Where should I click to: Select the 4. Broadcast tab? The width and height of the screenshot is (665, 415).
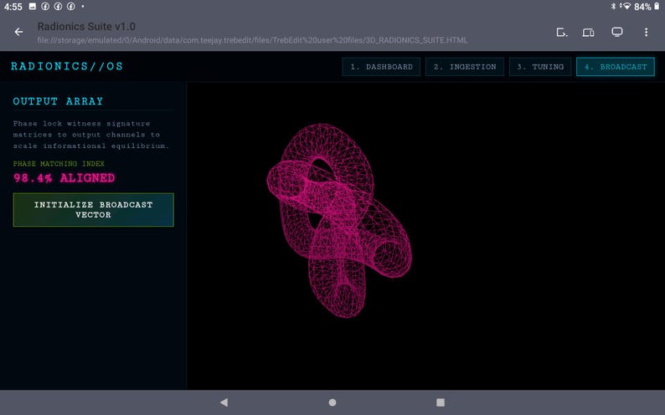point(616,67)
